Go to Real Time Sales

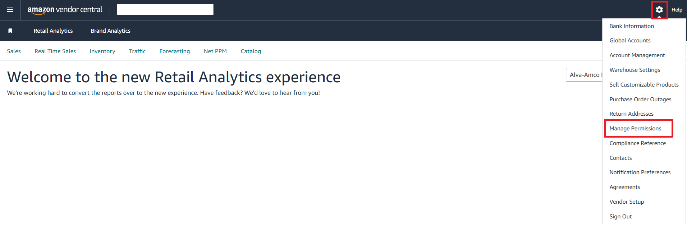(55, 51)
